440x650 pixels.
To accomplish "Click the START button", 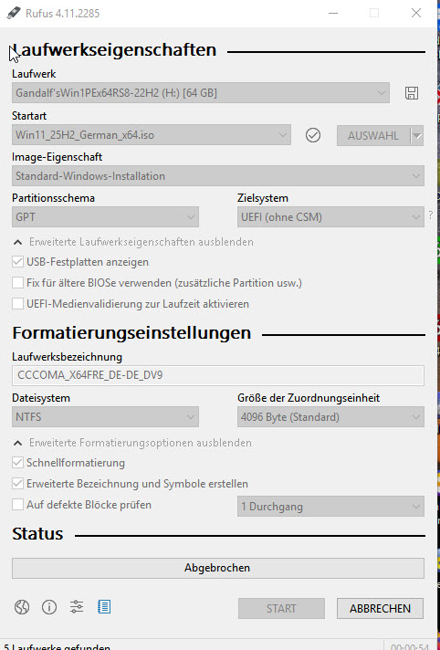I will [x=281, y=609].
